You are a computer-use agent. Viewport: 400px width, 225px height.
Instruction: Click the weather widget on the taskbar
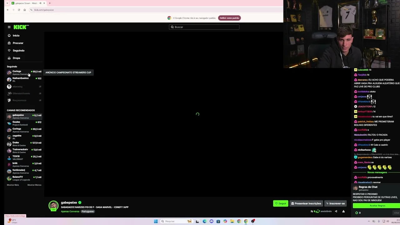pos(12,221)
